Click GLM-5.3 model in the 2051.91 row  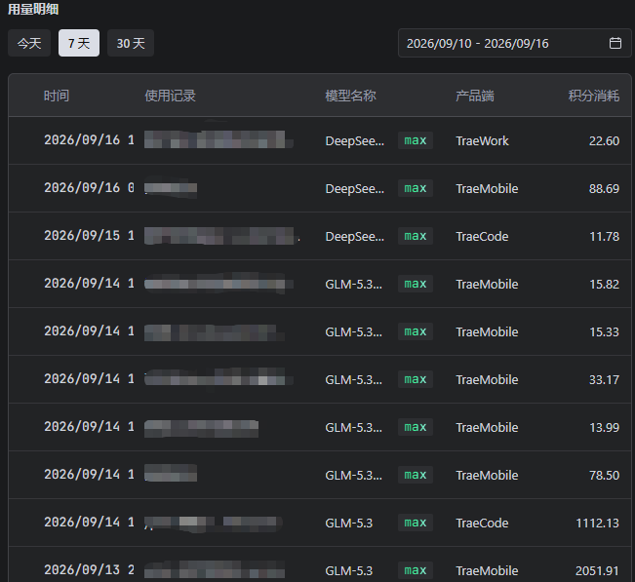(x=348, y=570)
